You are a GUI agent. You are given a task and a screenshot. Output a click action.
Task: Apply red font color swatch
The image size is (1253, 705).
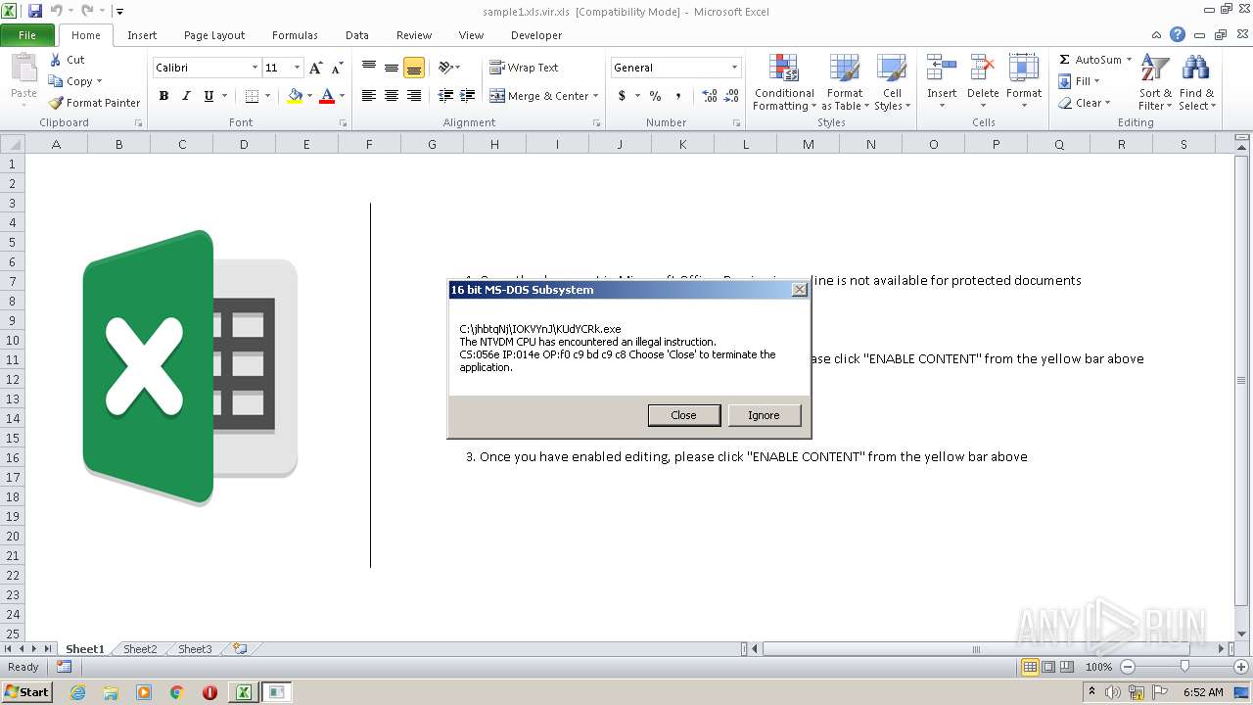[327, 96]
